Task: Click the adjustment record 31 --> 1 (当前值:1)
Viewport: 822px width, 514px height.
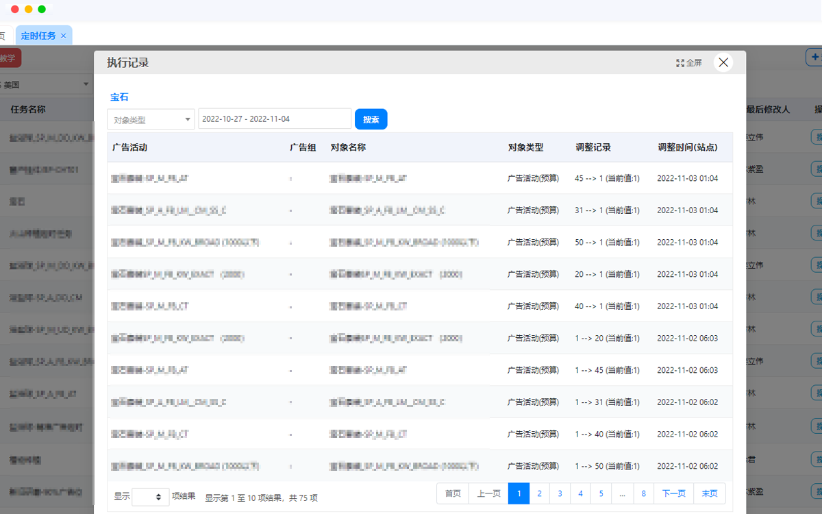Action: pyautogui.click(x=607, y=210)
